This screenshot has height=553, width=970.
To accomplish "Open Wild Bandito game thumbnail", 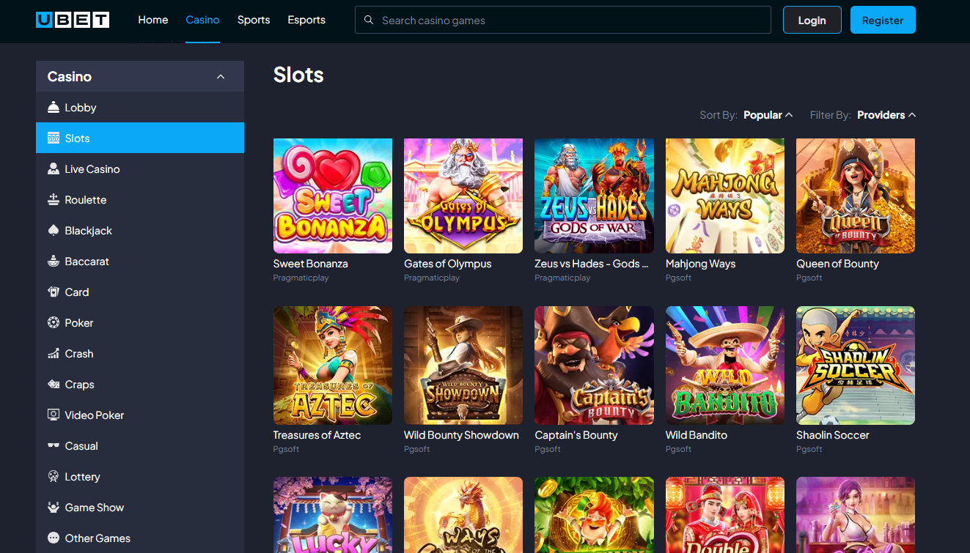I will click(x=725, y=365).
